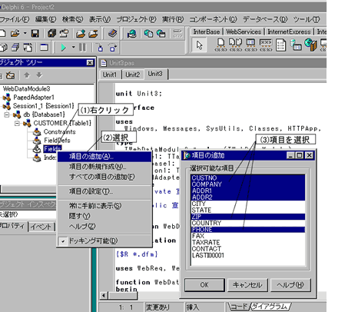Switch to the Unit1 editor tab
This screenshot has height=312, width=338.
pyautogui.click(x=110, y=75)
